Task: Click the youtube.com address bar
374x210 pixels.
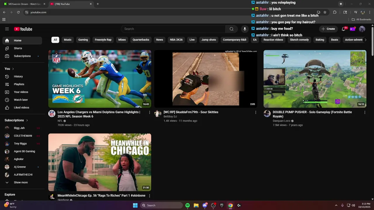Action: [169, 12]
